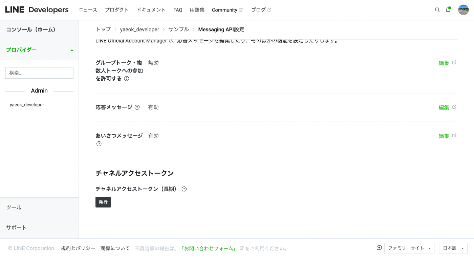474x258 pixels.
Task: Open the プロダクト menu item
Action: (x=117, y=10)
